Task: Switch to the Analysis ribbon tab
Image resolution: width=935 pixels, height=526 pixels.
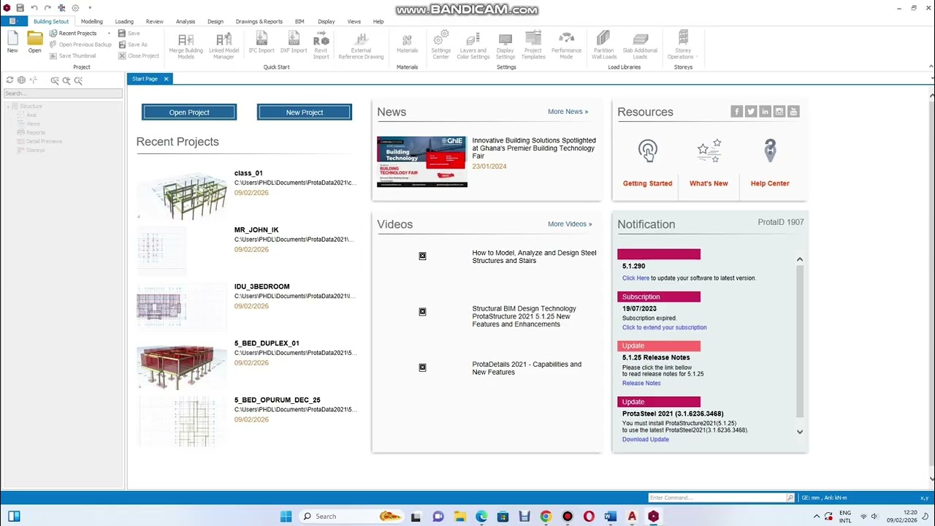Action: (186, 22)
